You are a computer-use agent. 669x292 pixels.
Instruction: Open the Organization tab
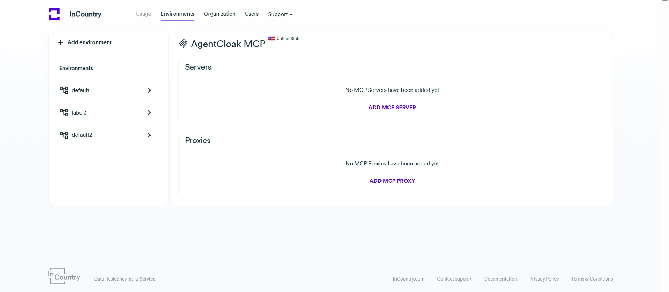(x=220, y=14)
